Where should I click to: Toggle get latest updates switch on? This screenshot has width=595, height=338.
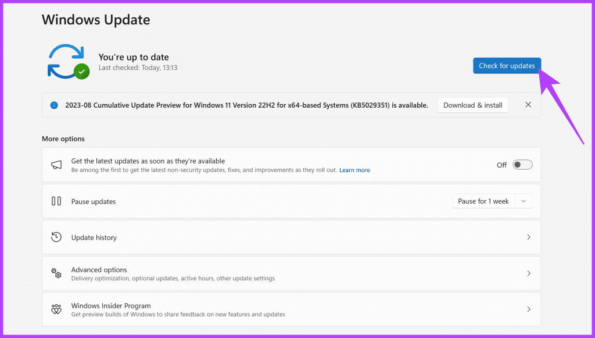click(x=522, y=165)
